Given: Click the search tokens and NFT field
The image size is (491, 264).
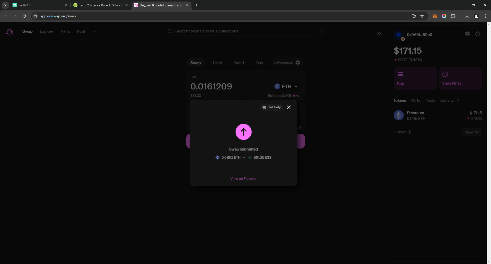Looking at the screenshot, I should click(x=245, y=31).
